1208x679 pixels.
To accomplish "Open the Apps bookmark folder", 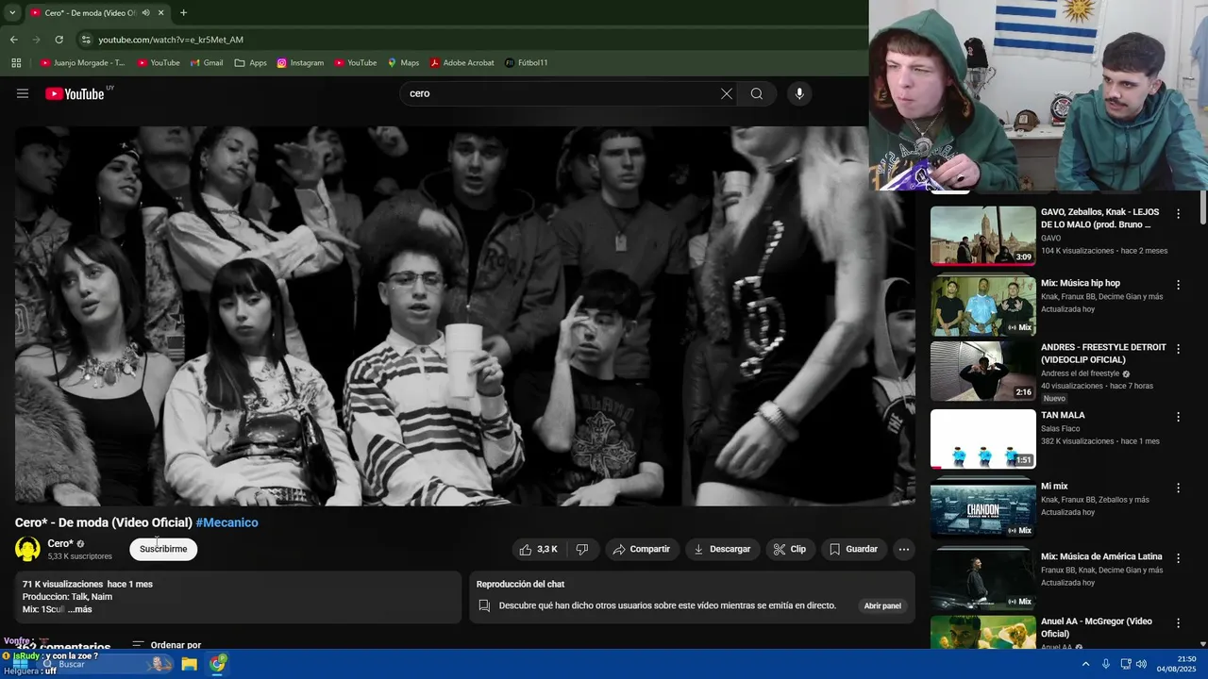I will [251, 63].
